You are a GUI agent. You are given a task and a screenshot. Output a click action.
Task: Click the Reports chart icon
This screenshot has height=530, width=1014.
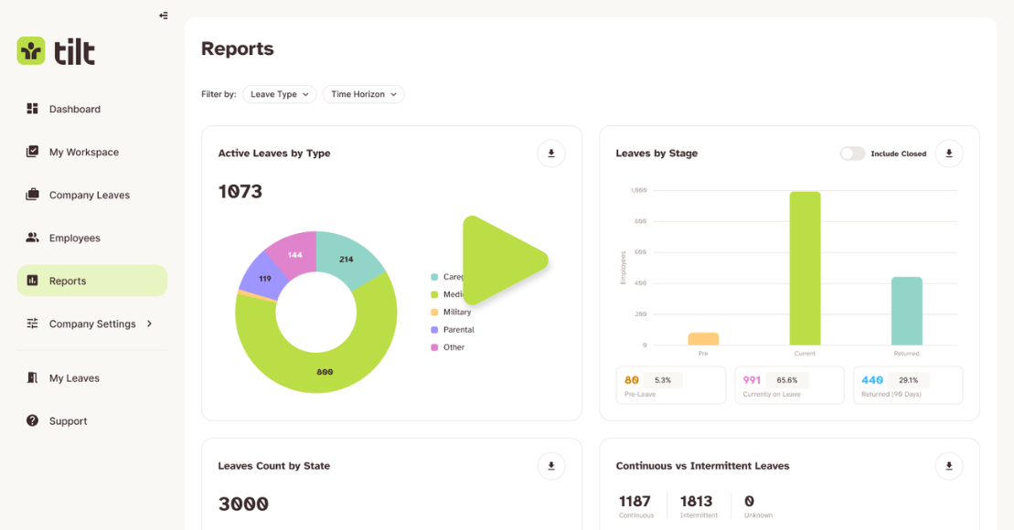[x=32, y=281]
